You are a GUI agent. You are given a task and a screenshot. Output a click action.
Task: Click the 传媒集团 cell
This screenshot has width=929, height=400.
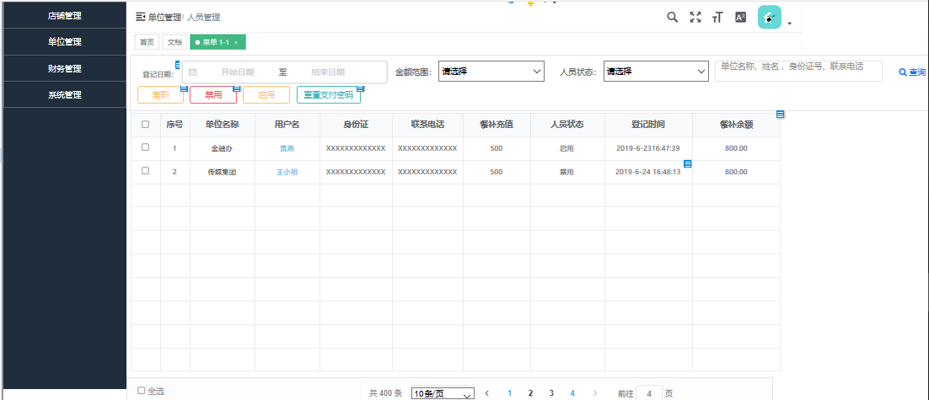coord(223,172)
